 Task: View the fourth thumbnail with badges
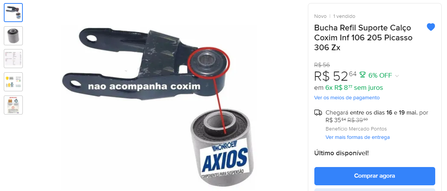pyautogui.click(x=13, y=82)
